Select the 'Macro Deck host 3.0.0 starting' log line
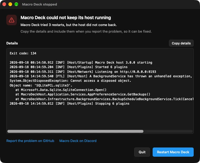Viewport: 200px width, 163px height. [81, 63]
